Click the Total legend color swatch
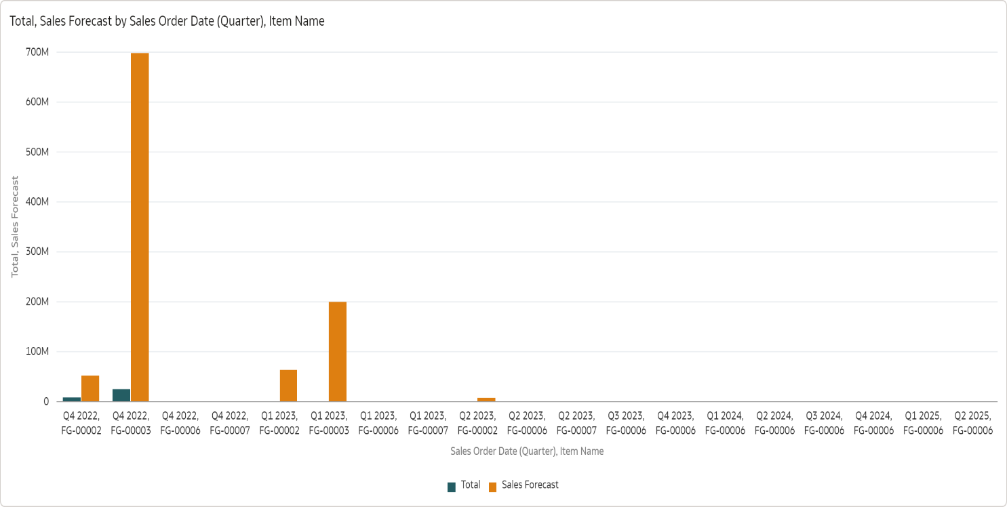 (452, 487)
